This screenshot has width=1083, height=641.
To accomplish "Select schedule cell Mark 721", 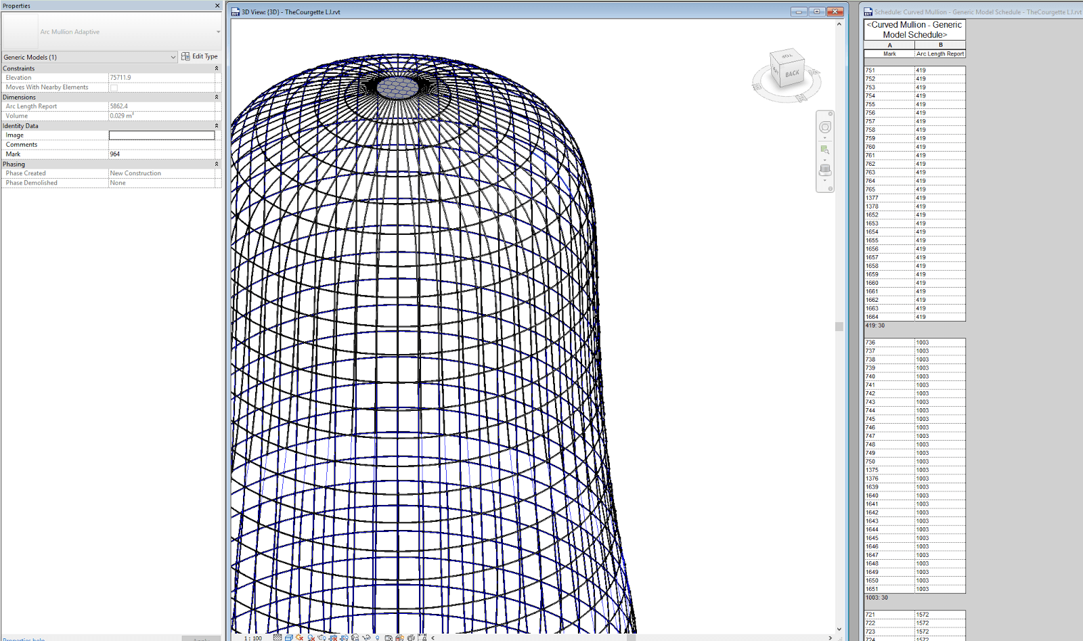I will [x=889, y=615].
